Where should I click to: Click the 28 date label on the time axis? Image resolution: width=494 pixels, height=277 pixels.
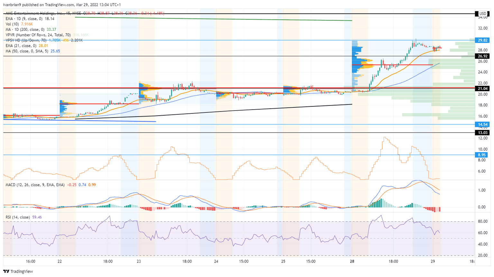click(x=352, y=262)
